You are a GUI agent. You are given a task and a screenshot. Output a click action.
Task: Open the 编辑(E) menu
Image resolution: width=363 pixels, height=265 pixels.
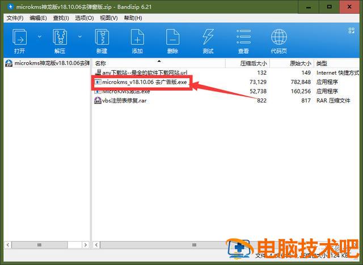tap(38, 18)
